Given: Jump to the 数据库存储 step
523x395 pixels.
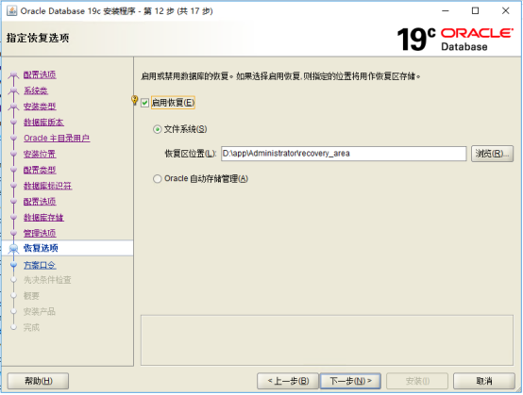Looking at the screenshot, I should tap(43, 218).
